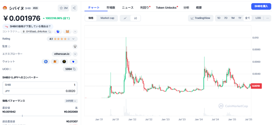Click the SHIB amount input field

[40, 85]
